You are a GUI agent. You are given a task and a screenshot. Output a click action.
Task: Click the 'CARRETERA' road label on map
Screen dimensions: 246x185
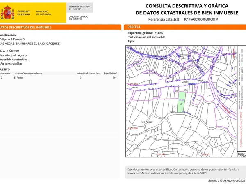[226, 109]
